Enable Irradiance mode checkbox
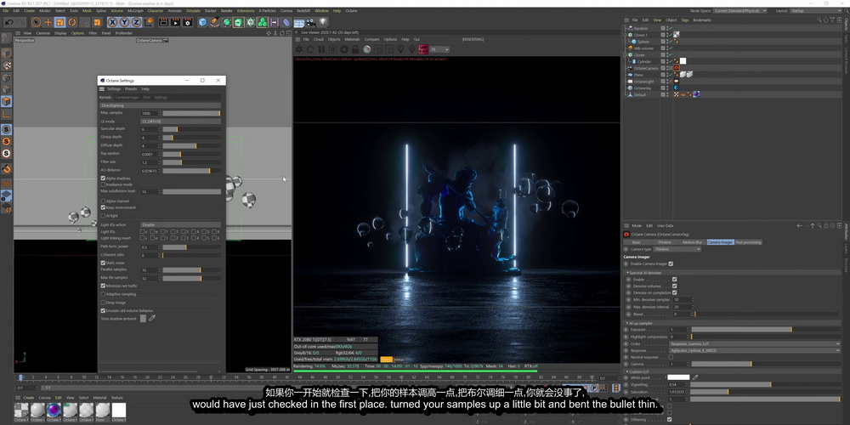Screen dimensions: 850x425 pos(103,184)
